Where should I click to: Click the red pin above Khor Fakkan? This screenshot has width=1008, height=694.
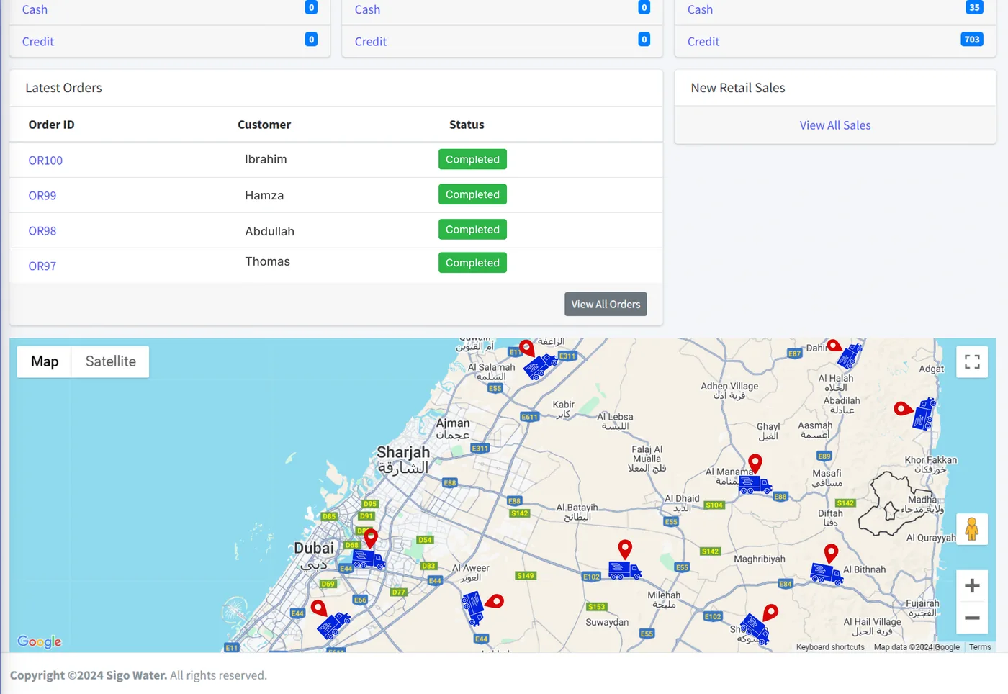coord(903,409)
